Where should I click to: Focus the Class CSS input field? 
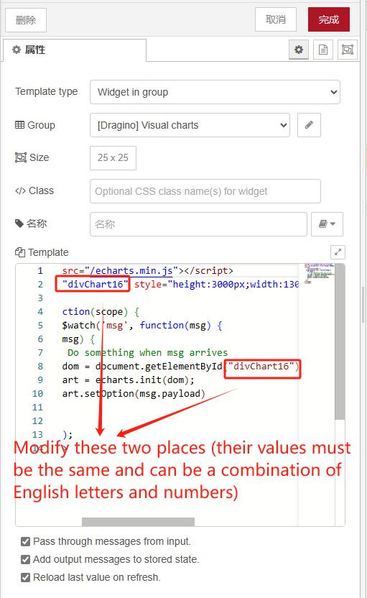click(x=205, y=191)
